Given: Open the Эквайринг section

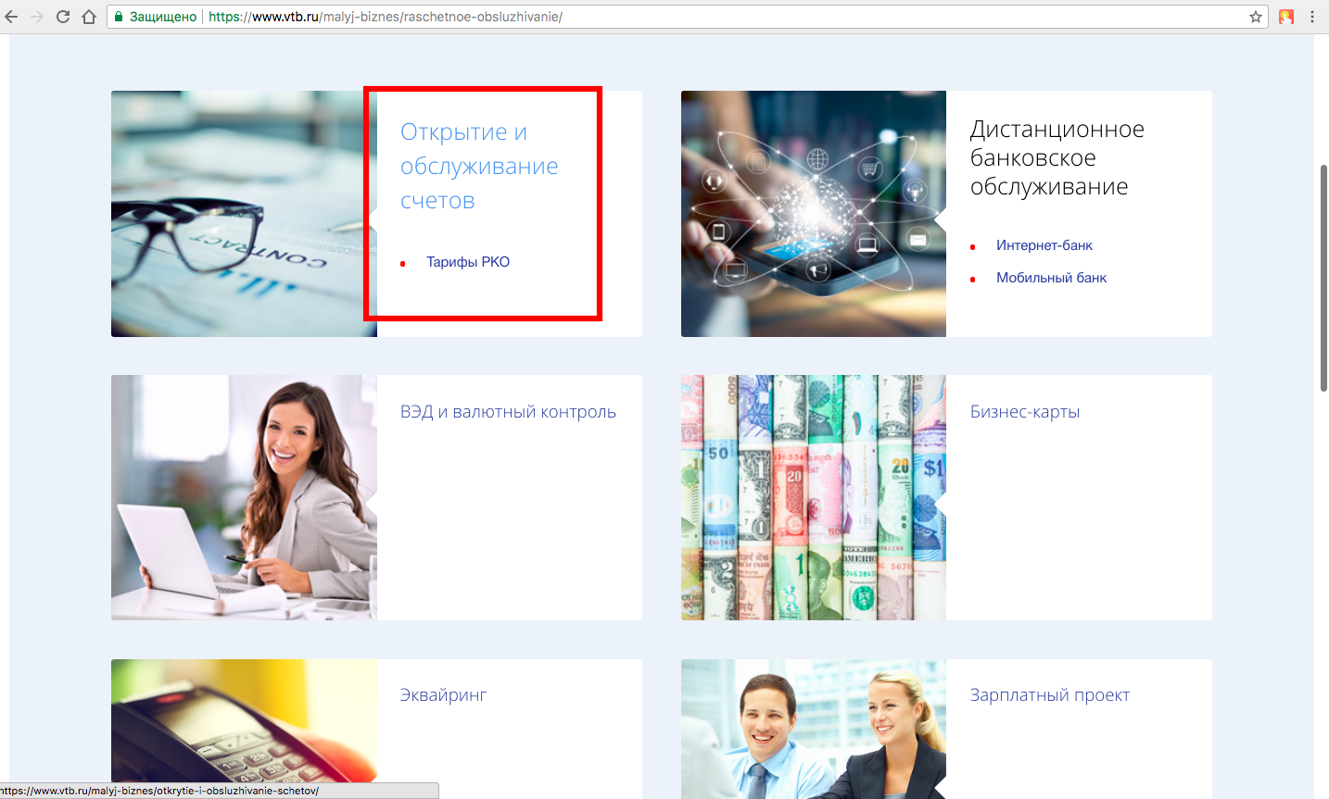Looking at the screenshot, I should (x=443, y=695).
